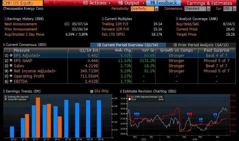Click the blue event flag in April
The height and width of the screenshot is (141, 239).
[x=215, y=114]
